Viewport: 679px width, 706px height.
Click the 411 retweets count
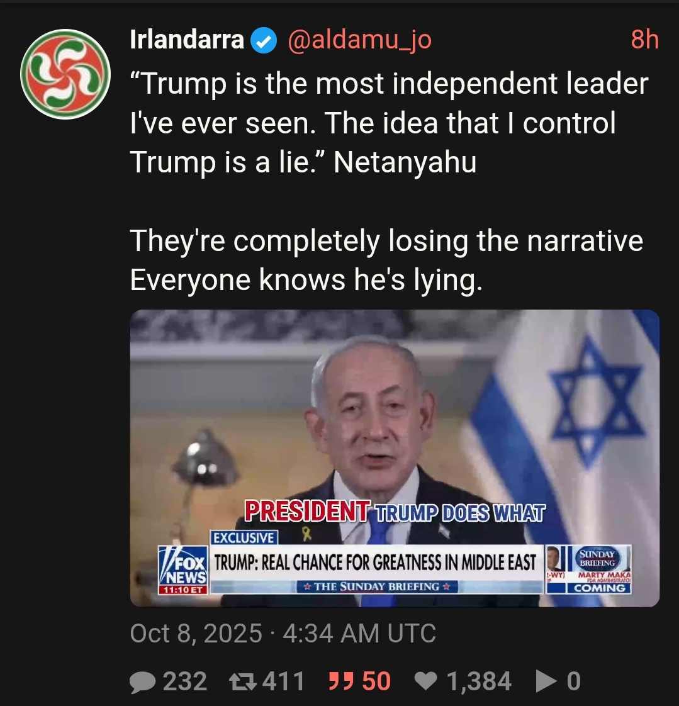point(284,681)
